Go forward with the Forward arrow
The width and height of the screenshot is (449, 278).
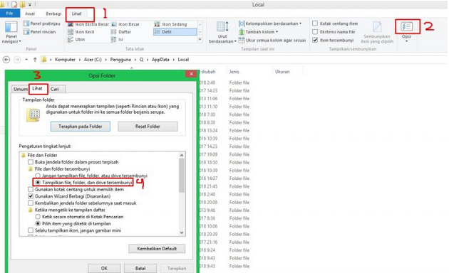pyautogui.click(x=17, y=60)
